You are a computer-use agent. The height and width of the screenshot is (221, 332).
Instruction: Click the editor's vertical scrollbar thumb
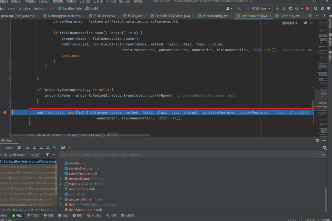tap(313, 104)
